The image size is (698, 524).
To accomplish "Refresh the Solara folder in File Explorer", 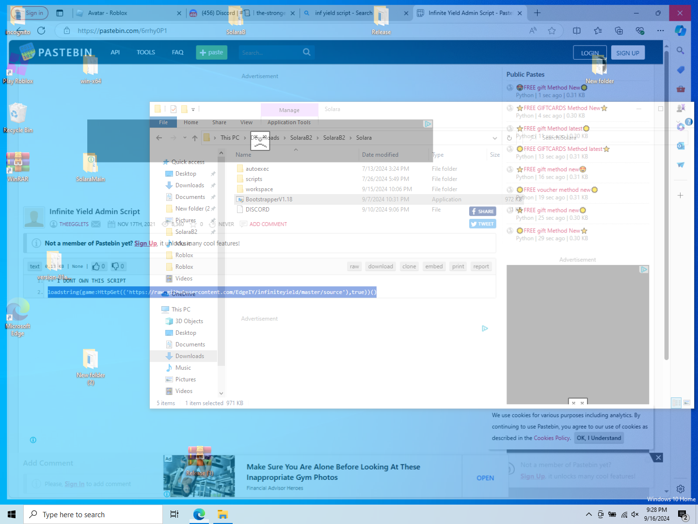I will tap(509, 138).
